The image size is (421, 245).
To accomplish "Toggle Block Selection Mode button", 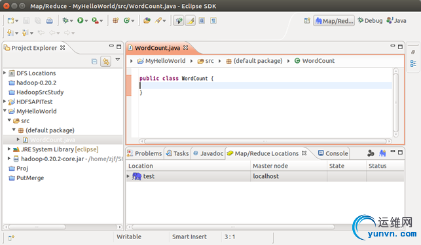I will coord(202,21).
